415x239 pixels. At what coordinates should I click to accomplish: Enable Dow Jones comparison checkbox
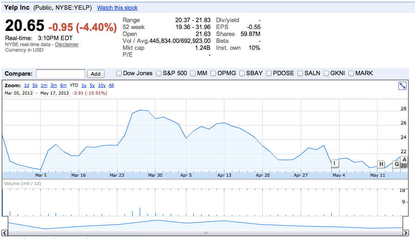tap(119, 73)
